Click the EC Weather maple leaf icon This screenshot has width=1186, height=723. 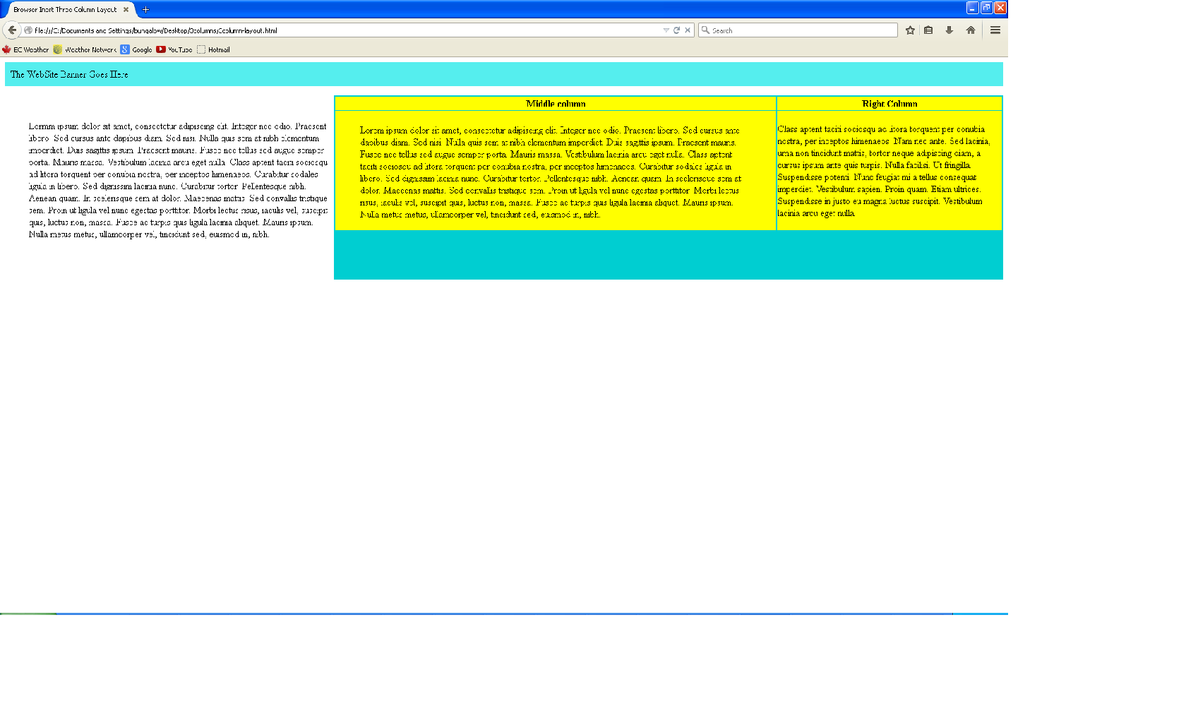point(6,49)
